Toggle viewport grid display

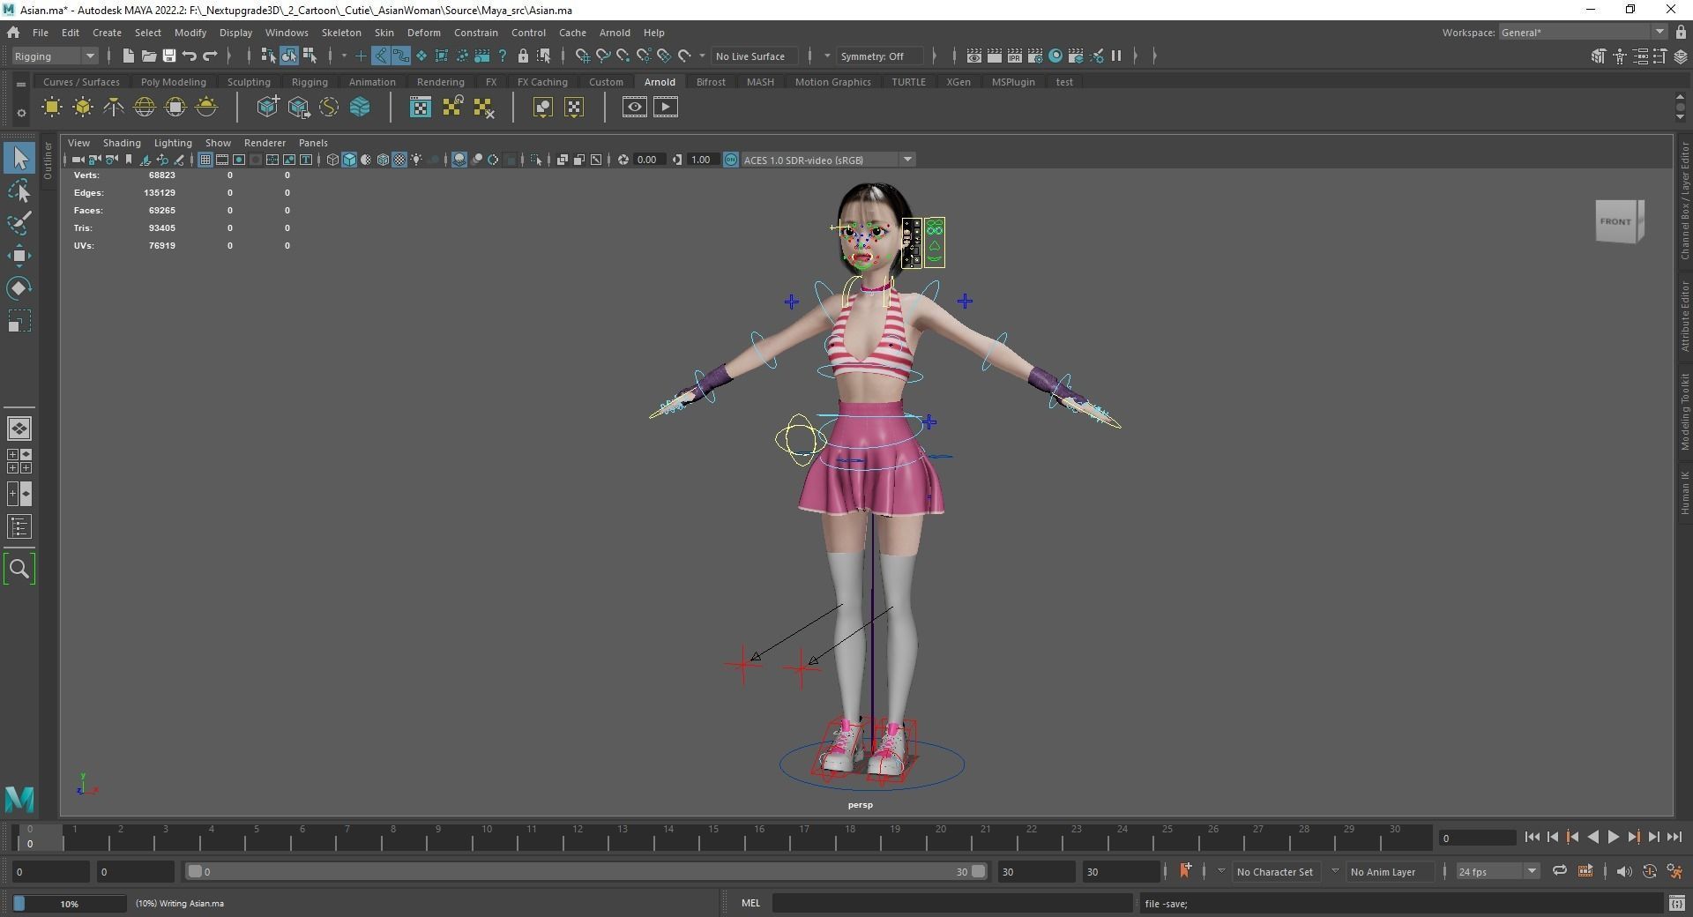[x=205, y=160]
